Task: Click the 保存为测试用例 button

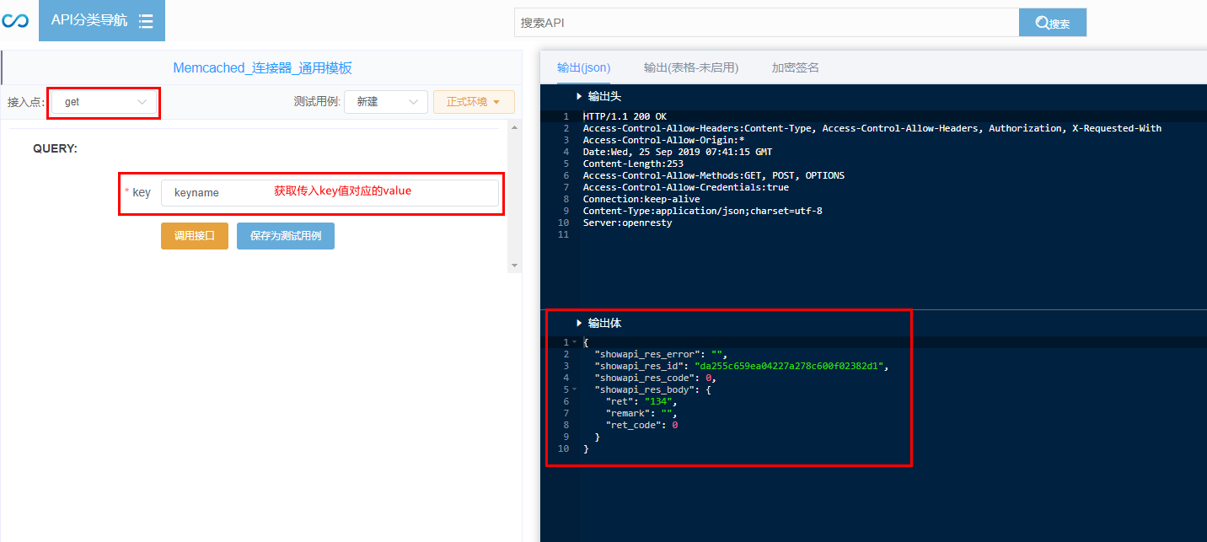Action: [286, 236]
